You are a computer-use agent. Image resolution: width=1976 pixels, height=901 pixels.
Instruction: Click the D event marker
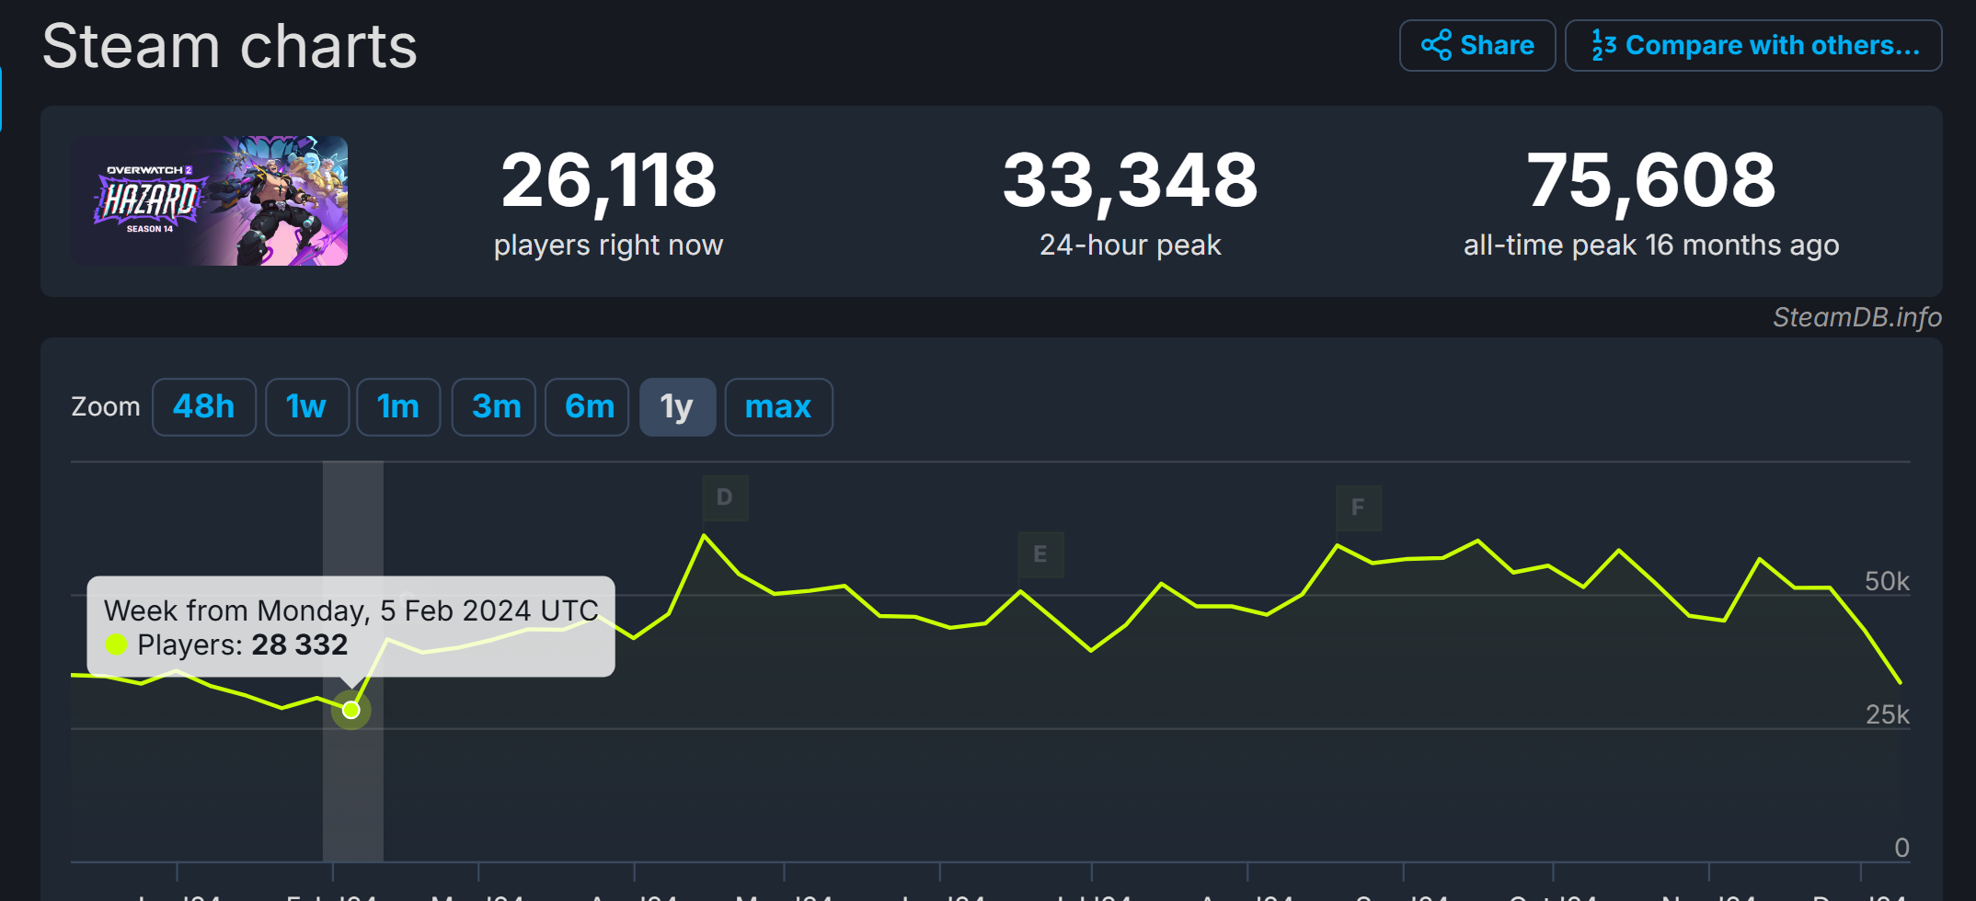pyautogui.click(x=725, y=497)
